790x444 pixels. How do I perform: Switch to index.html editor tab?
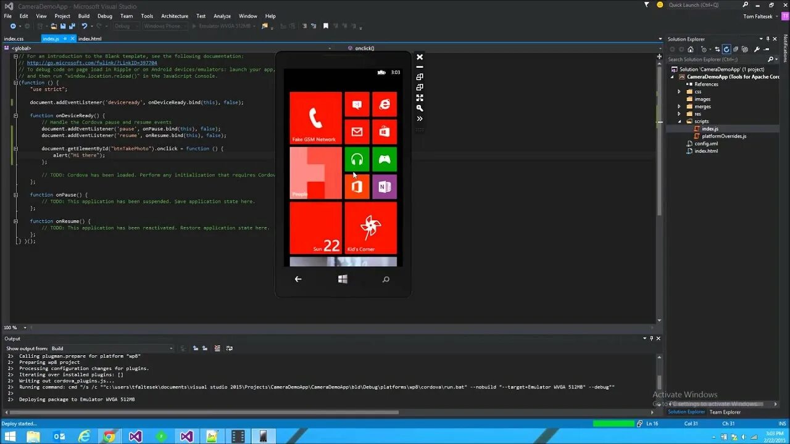90,39
